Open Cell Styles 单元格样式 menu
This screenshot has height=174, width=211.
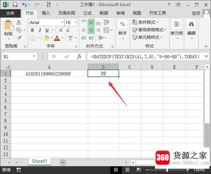tap(147, 37)
